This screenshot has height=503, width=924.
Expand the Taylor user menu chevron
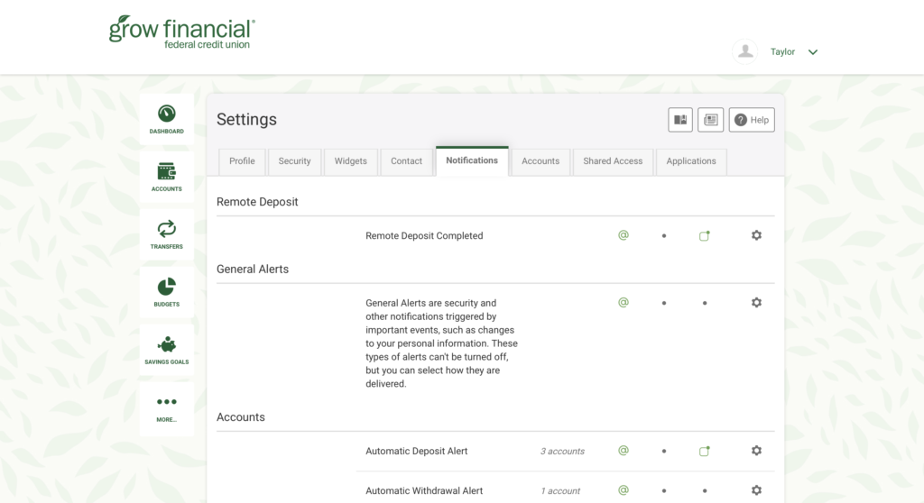click(x=813, y=52)
